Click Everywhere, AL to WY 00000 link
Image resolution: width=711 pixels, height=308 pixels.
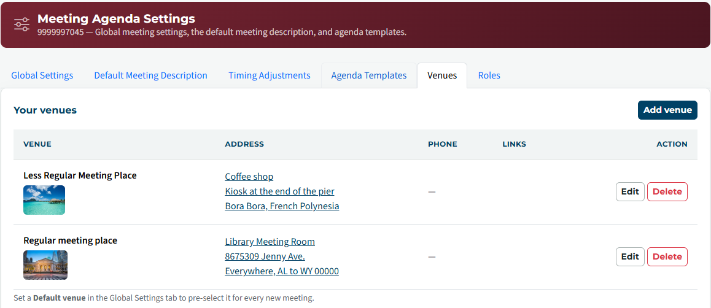pyautogui.click(x=282, y=271)
